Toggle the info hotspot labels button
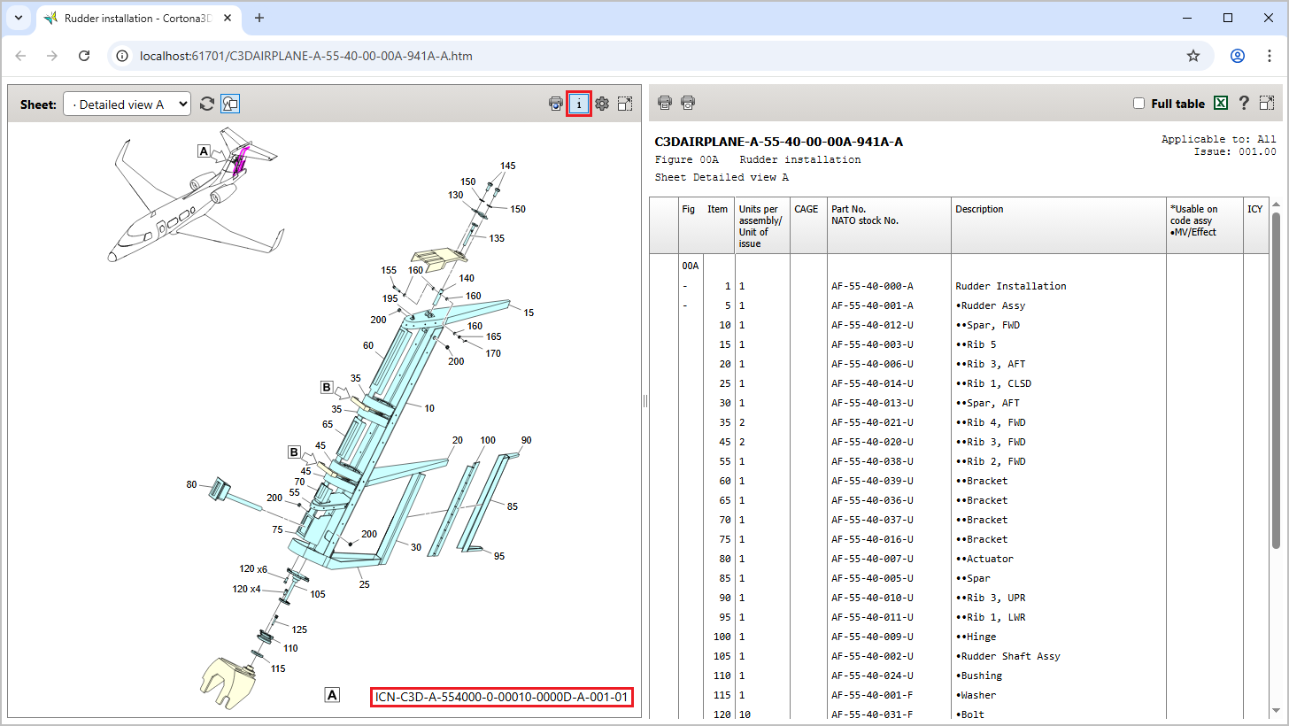 pos(578,104)
